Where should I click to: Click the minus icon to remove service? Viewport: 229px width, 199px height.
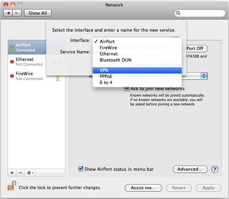point(21,173)
